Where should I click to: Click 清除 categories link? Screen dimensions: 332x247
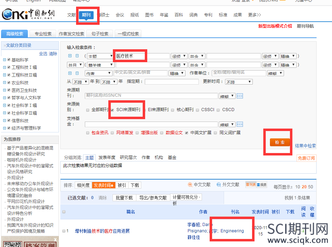point(53,53)
